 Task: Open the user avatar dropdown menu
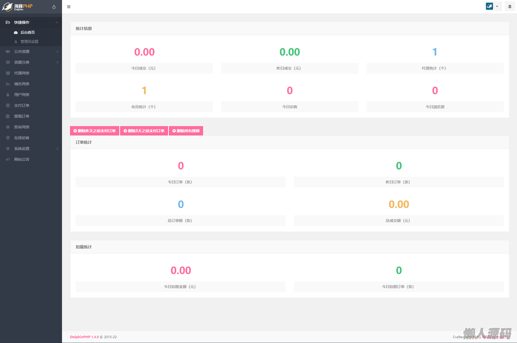pyautogui.click(x=493, y=6)
